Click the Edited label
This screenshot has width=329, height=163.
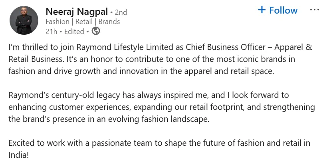coord(74,32)
